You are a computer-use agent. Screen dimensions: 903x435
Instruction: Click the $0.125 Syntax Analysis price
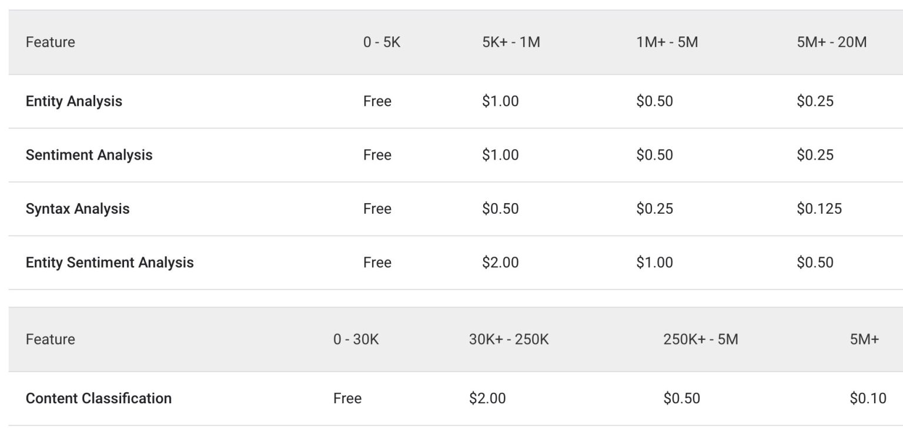[819, 209]
